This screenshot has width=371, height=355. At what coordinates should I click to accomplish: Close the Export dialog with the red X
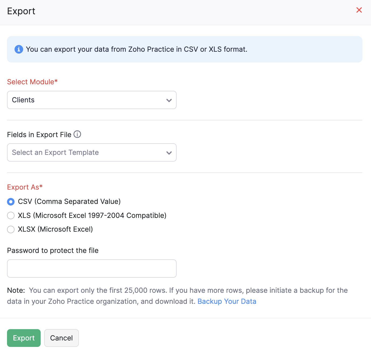[359, 10]
